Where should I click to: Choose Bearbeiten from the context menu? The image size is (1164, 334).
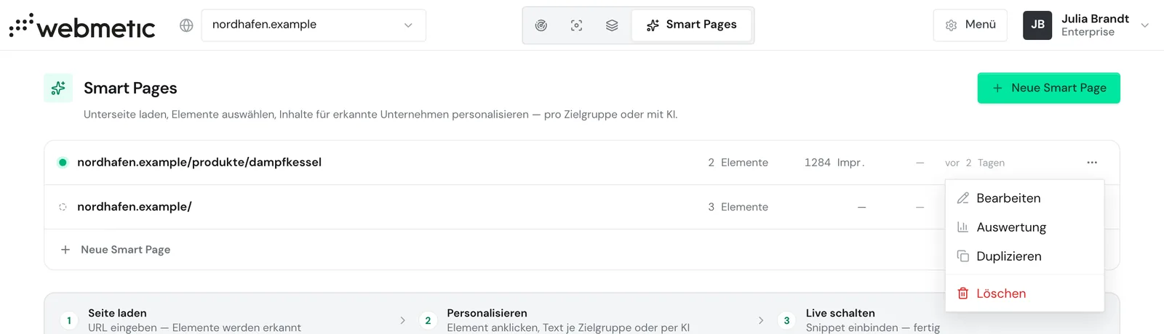(1024, 198)
